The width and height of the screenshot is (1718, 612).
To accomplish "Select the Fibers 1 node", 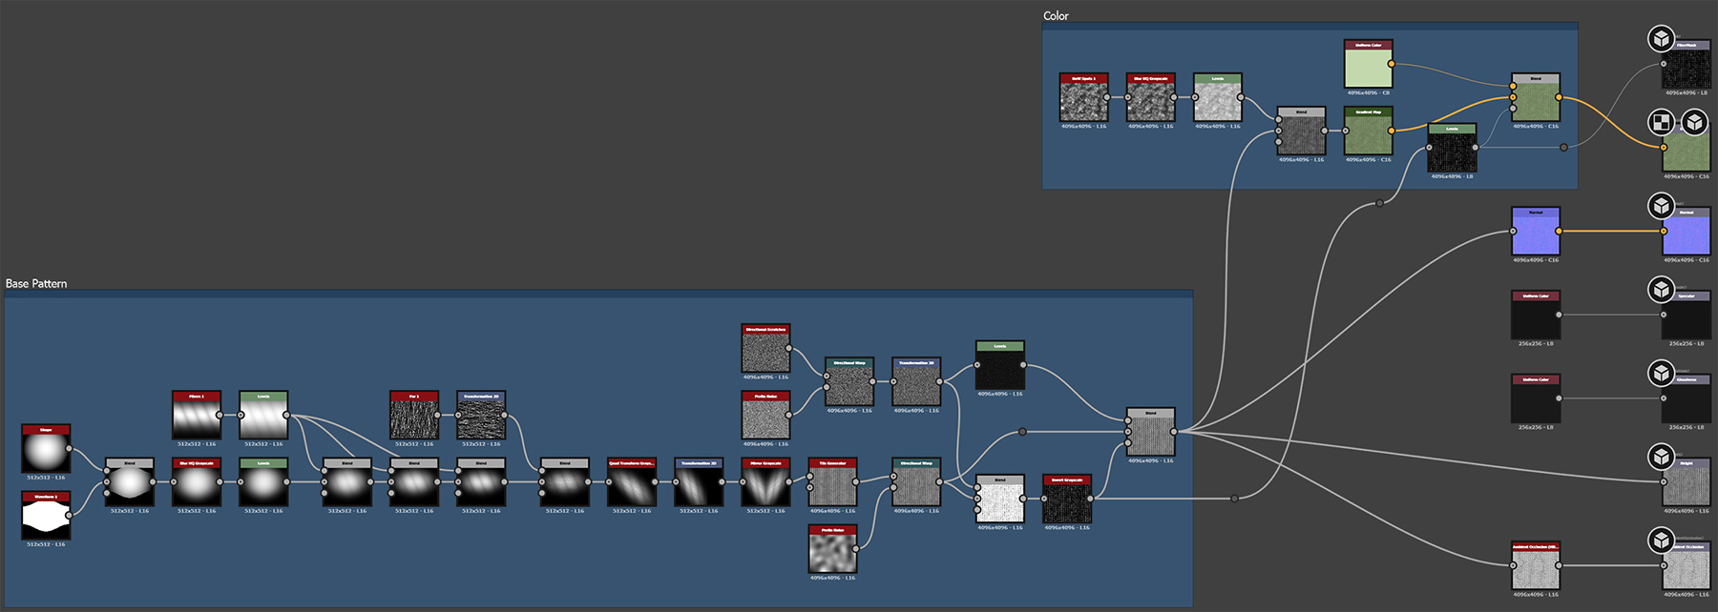I will tap(197, 419).
